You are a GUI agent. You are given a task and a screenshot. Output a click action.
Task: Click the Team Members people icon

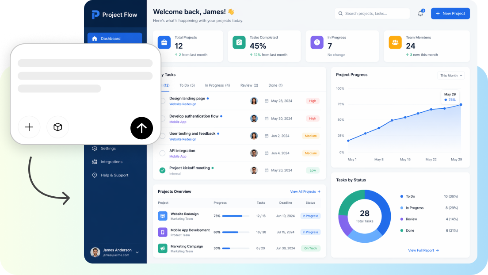pos(395,42)
